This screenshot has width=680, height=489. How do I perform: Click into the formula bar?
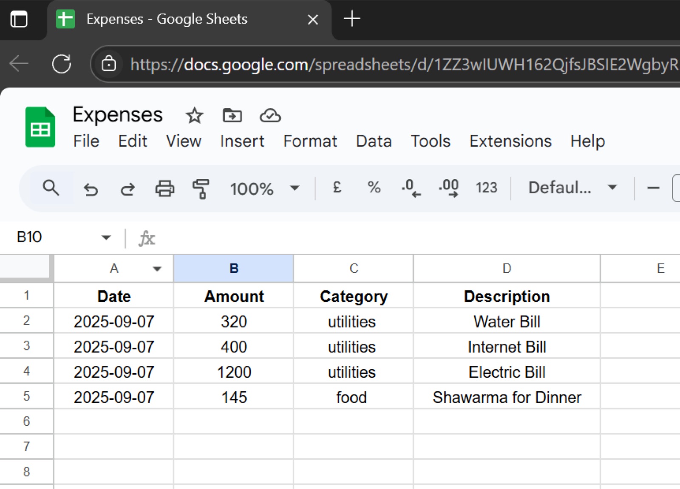pos(419,238)
